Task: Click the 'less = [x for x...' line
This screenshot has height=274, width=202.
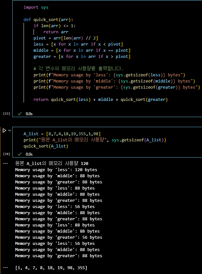Action: click(78, 44)
